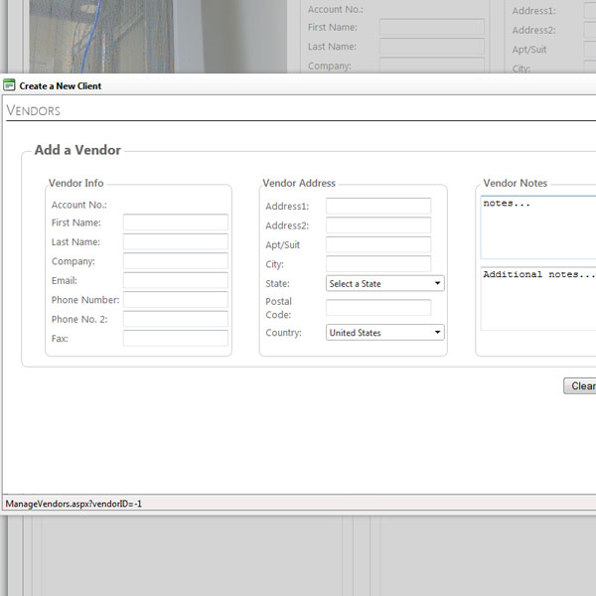Open the State dropdown list
This screenshot has width=596, height=596.
click(x=384, y=283)
